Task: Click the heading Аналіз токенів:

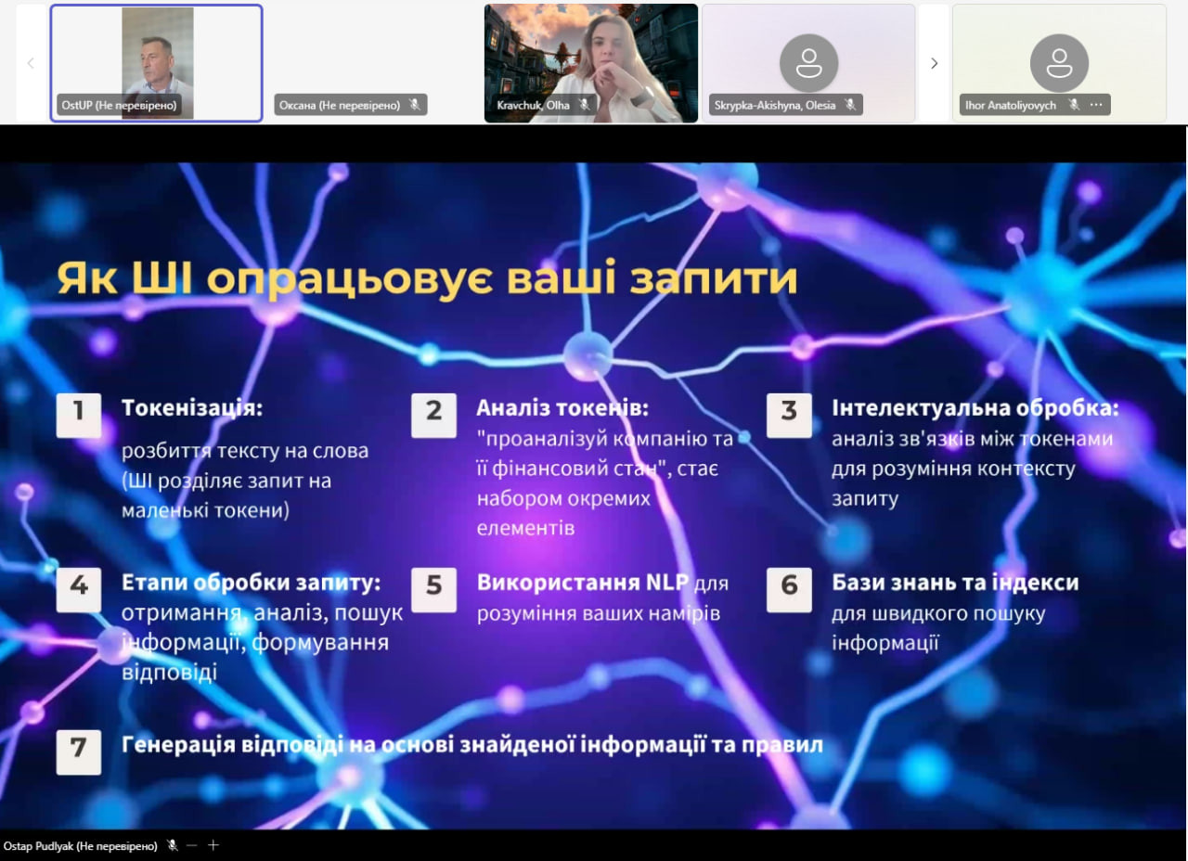Action: (x=562, y=408)
